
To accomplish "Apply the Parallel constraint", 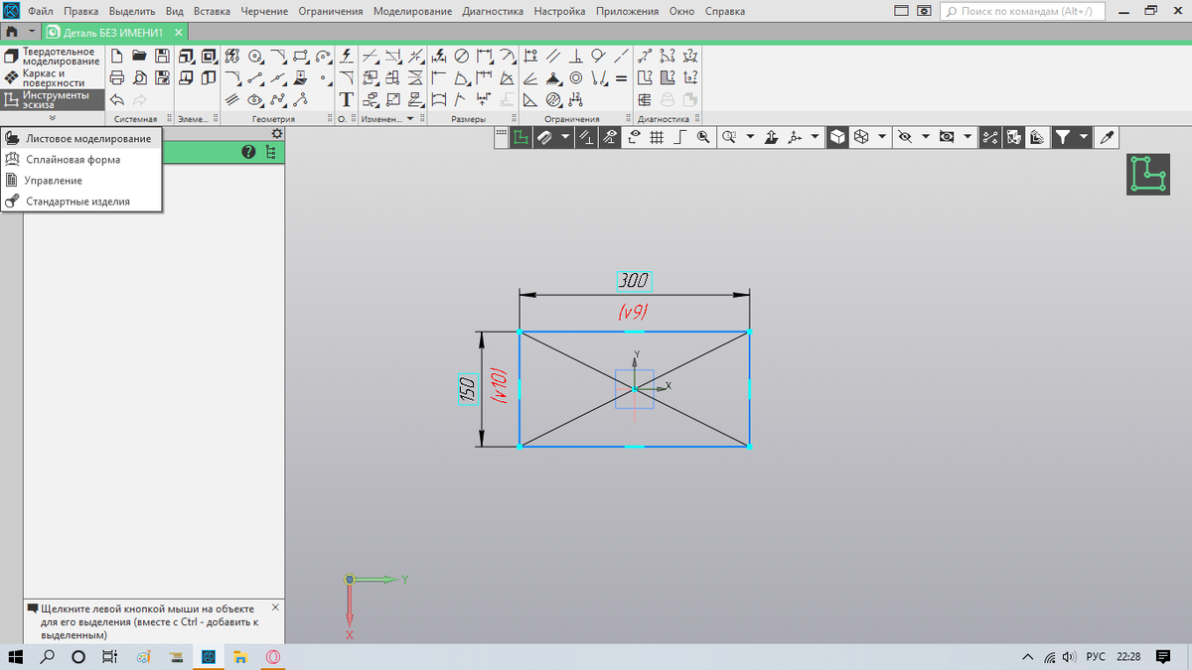I will tap(553, 56).
